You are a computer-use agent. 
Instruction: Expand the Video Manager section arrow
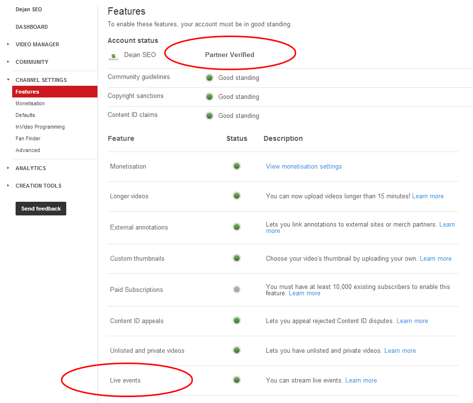coord(8,44)
